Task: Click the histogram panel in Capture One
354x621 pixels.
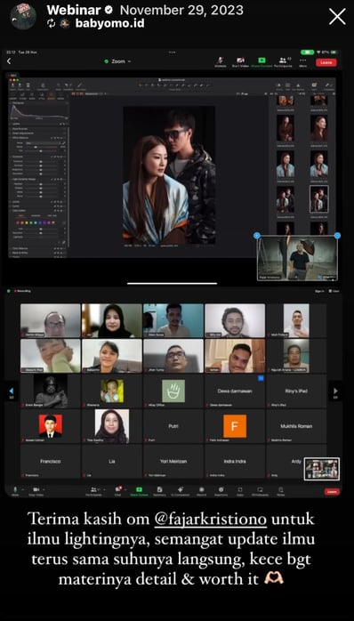Action: [x=38, y=112]
